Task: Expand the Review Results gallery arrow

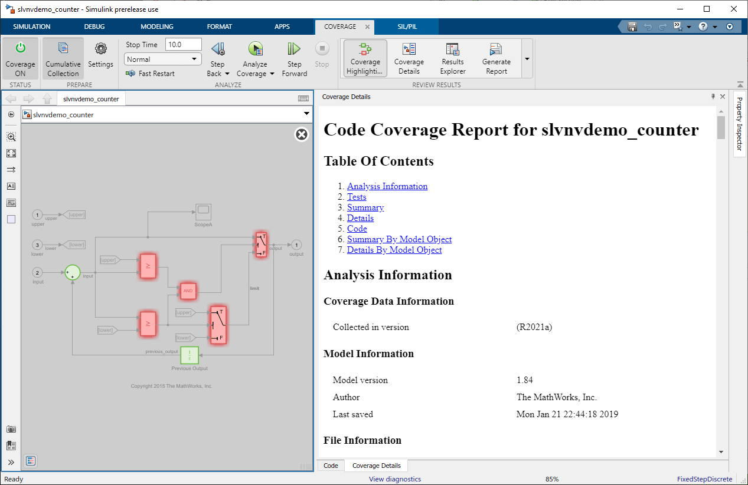Action: [x=527, y=58]
